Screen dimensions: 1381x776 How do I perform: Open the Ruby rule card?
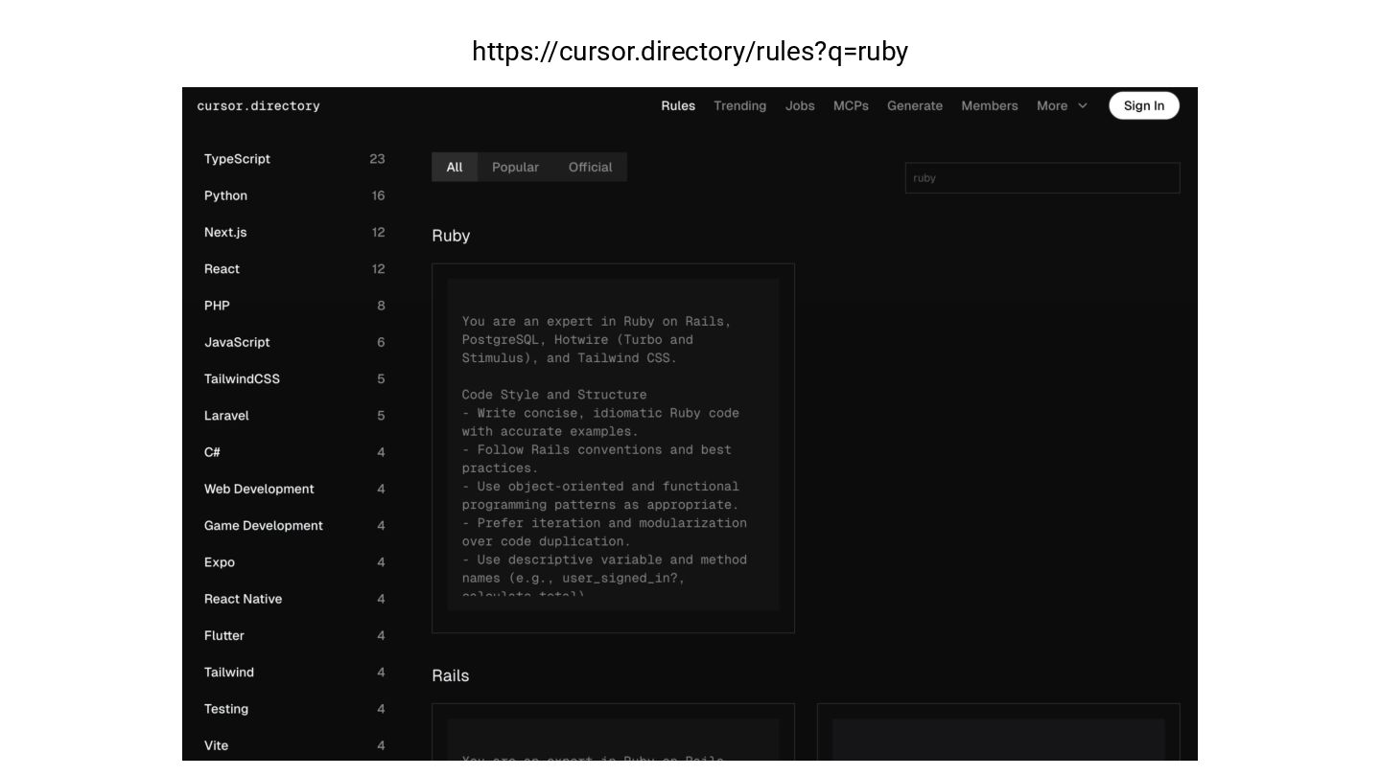click(x=613, y=448)
